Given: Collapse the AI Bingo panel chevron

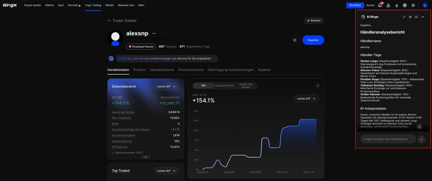Looking at the screenshot, I should pyautogui.click(x=423, y=17).
